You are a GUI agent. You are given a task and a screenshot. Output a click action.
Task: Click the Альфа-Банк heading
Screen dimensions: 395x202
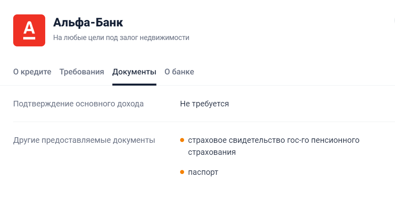tap(88, 22)
